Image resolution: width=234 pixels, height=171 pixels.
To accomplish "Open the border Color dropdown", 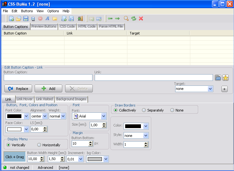I will tap(146, 126).
